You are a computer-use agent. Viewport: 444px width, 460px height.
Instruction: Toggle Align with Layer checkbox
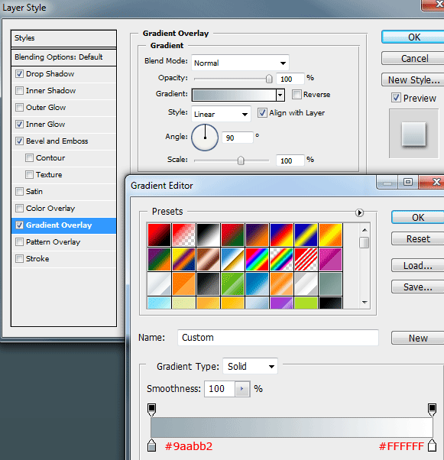[262, 113]
